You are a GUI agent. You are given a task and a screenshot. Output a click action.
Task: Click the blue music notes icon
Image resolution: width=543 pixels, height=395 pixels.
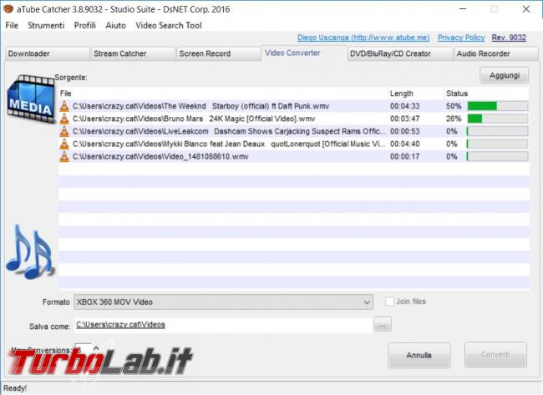[30, 251]
